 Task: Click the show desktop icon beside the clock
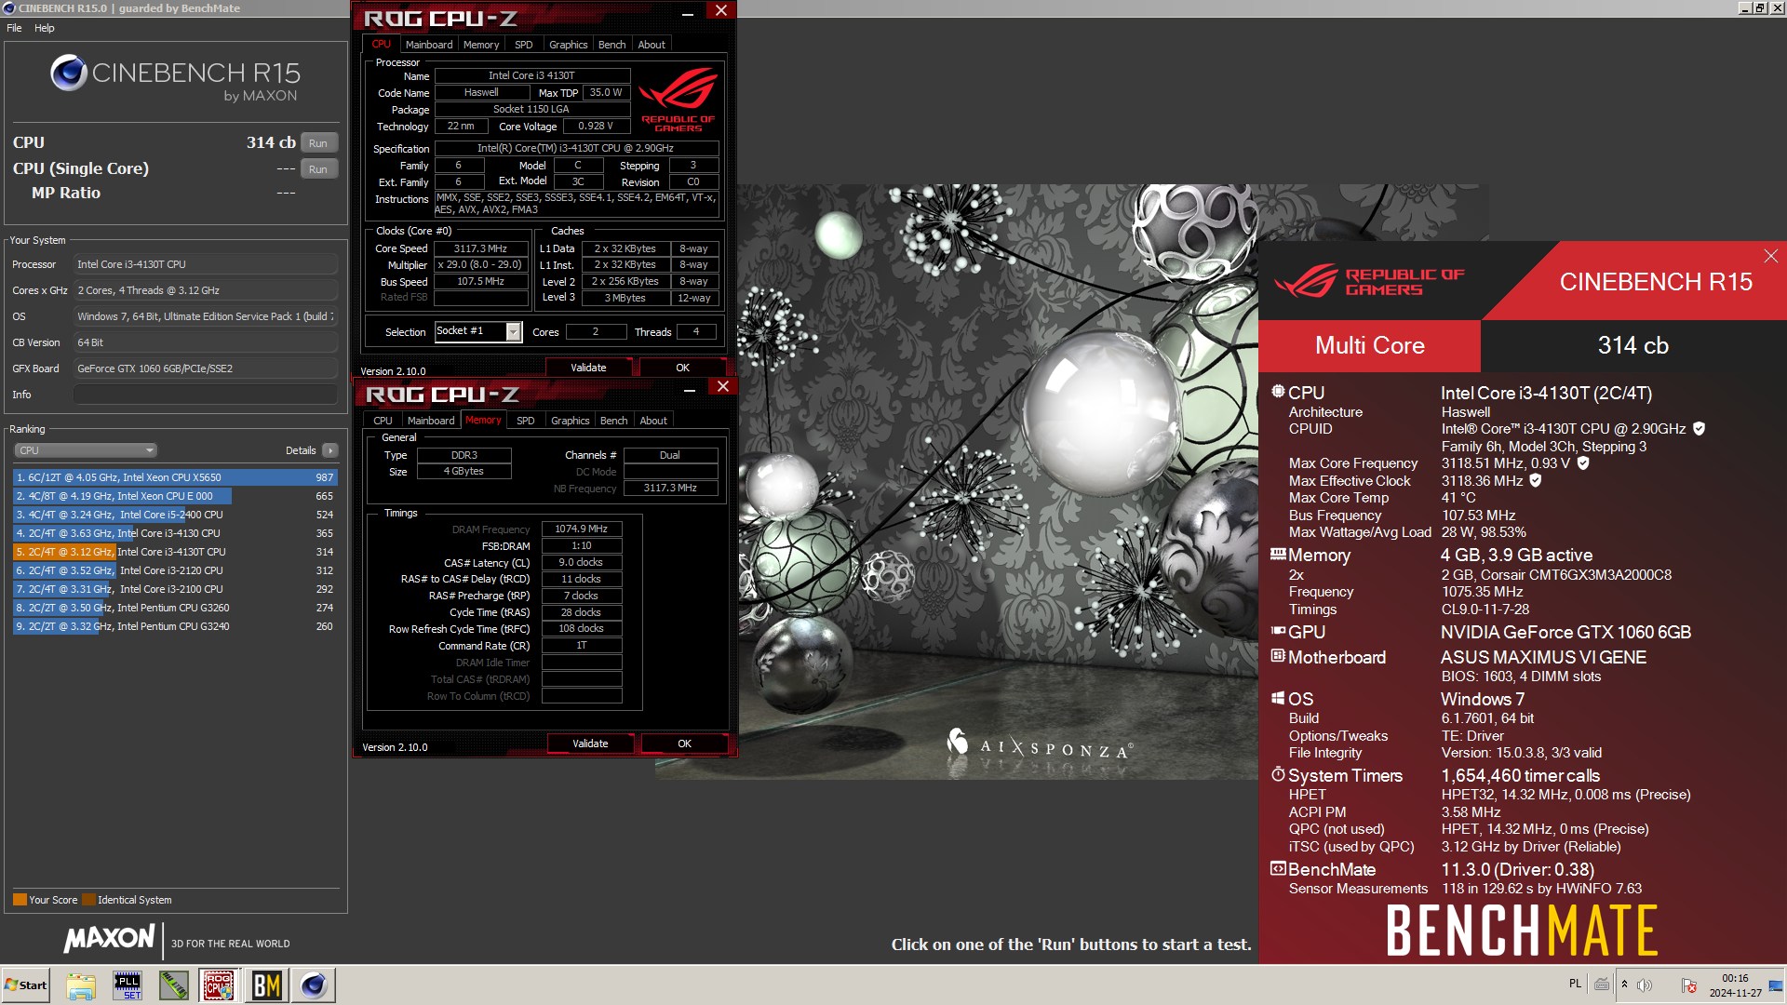click(x=1775, y=985)
